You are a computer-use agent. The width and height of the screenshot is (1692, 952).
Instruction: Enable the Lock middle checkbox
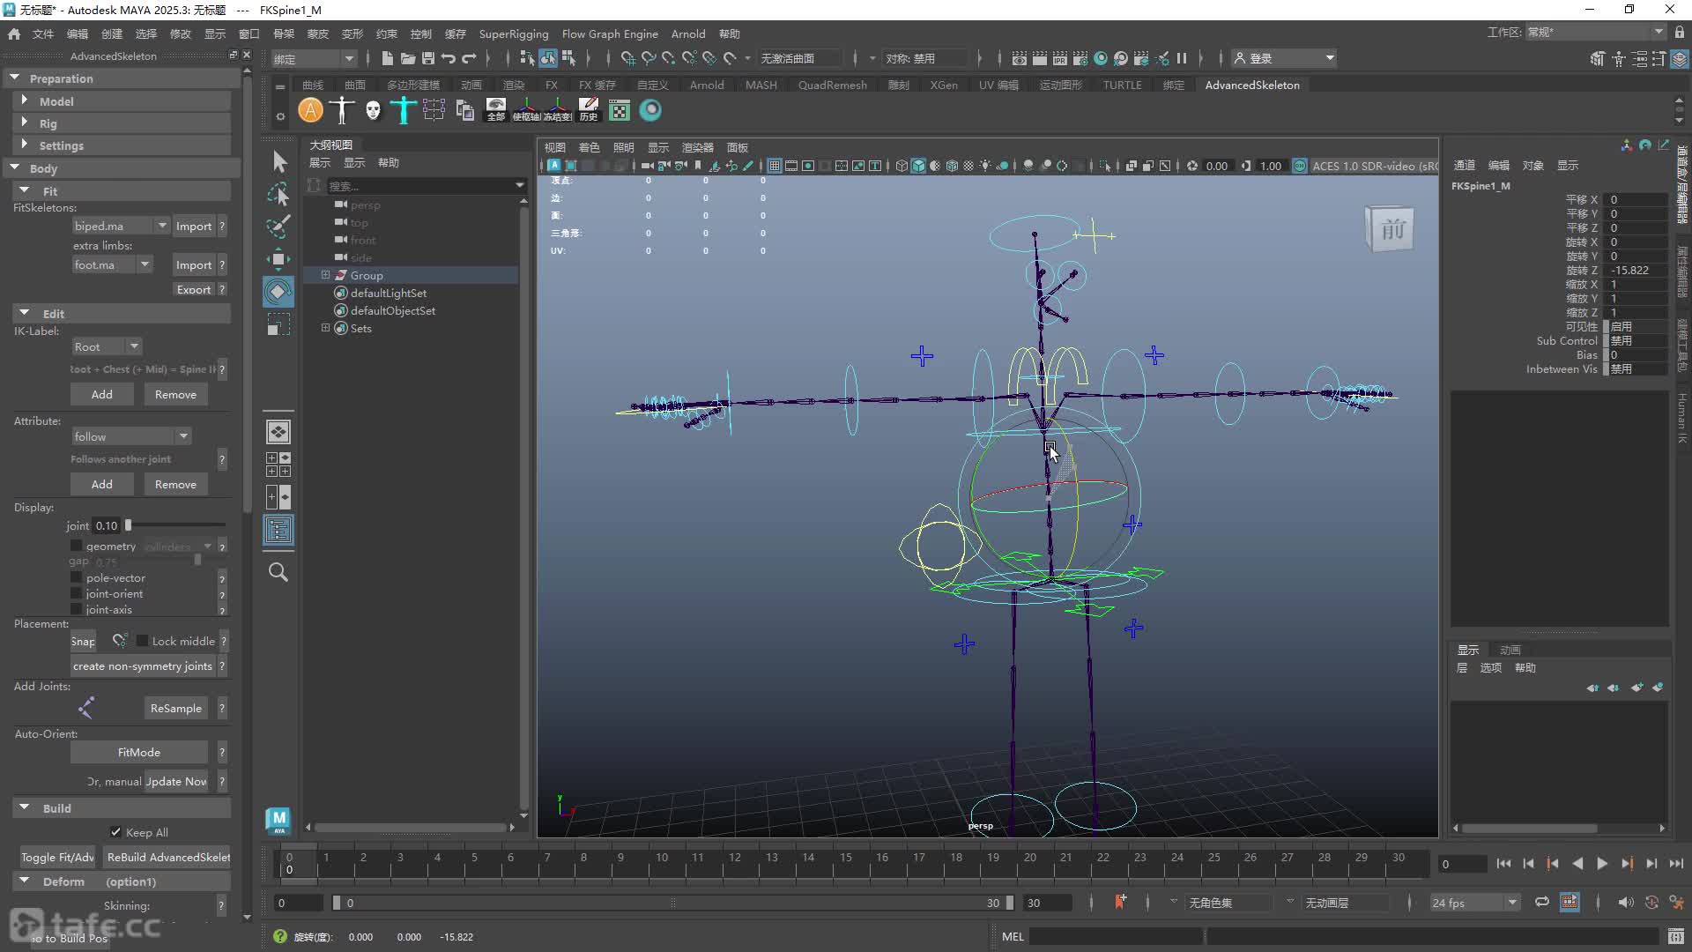(x=142, y=641)
